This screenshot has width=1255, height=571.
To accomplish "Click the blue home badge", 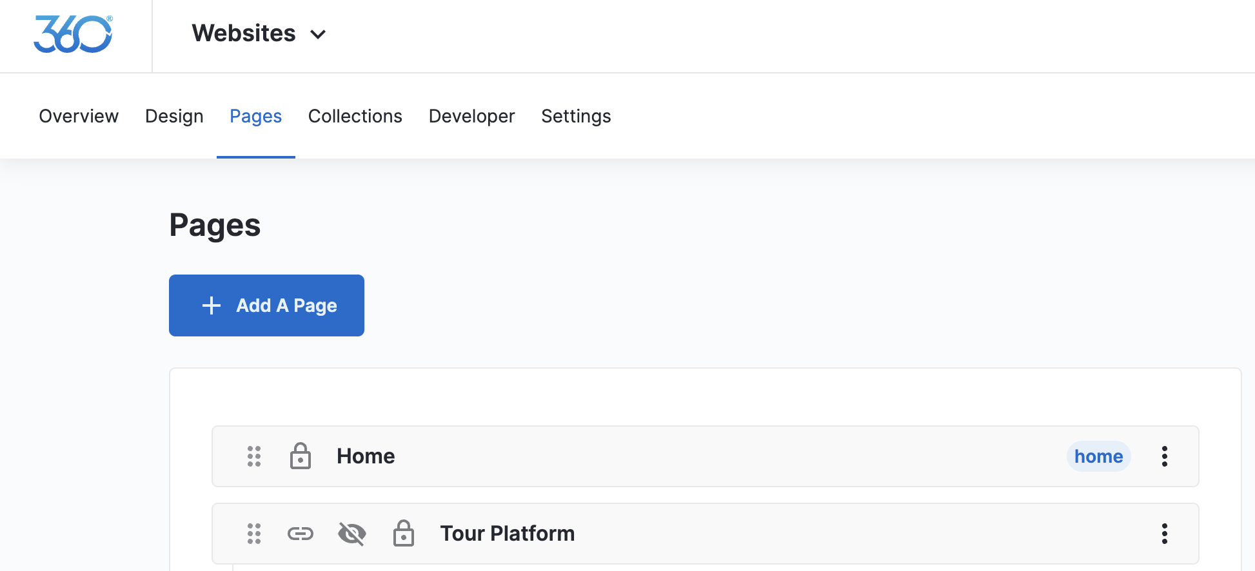I will click(1098, 456).
